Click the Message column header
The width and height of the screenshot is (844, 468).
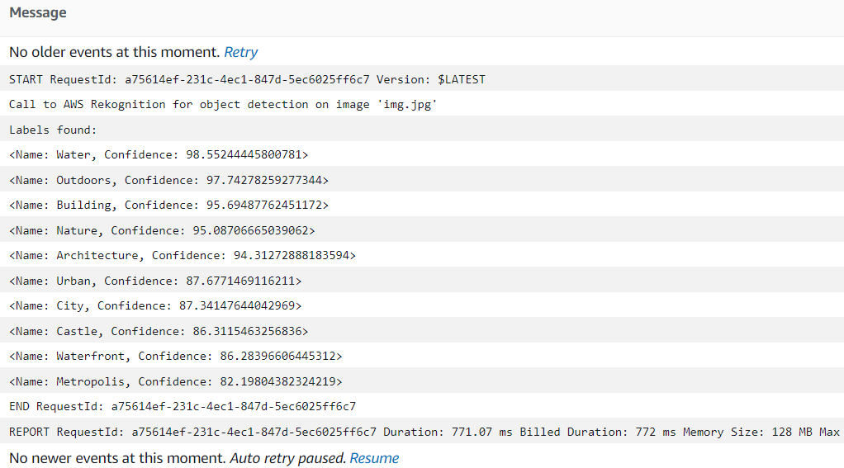tap(38, 13)
